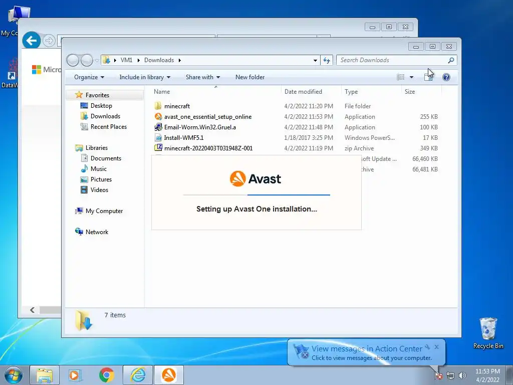The height and width of the screenshot is (385, 513).
Task: Select avast_one_essential_setup_online application icon
Action: [x=158, y=116]
